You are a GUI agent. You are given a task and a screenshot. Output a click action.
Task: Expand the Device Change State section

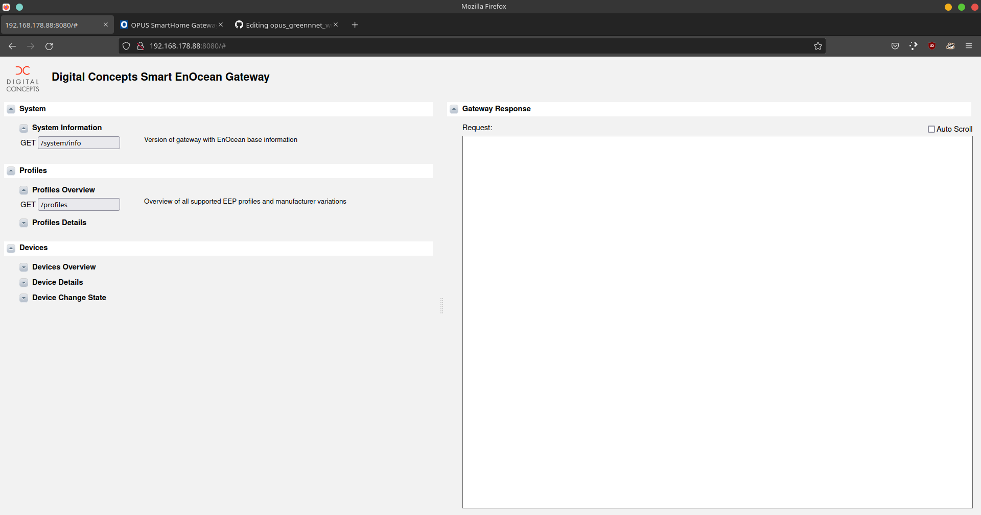coord(24,298)
